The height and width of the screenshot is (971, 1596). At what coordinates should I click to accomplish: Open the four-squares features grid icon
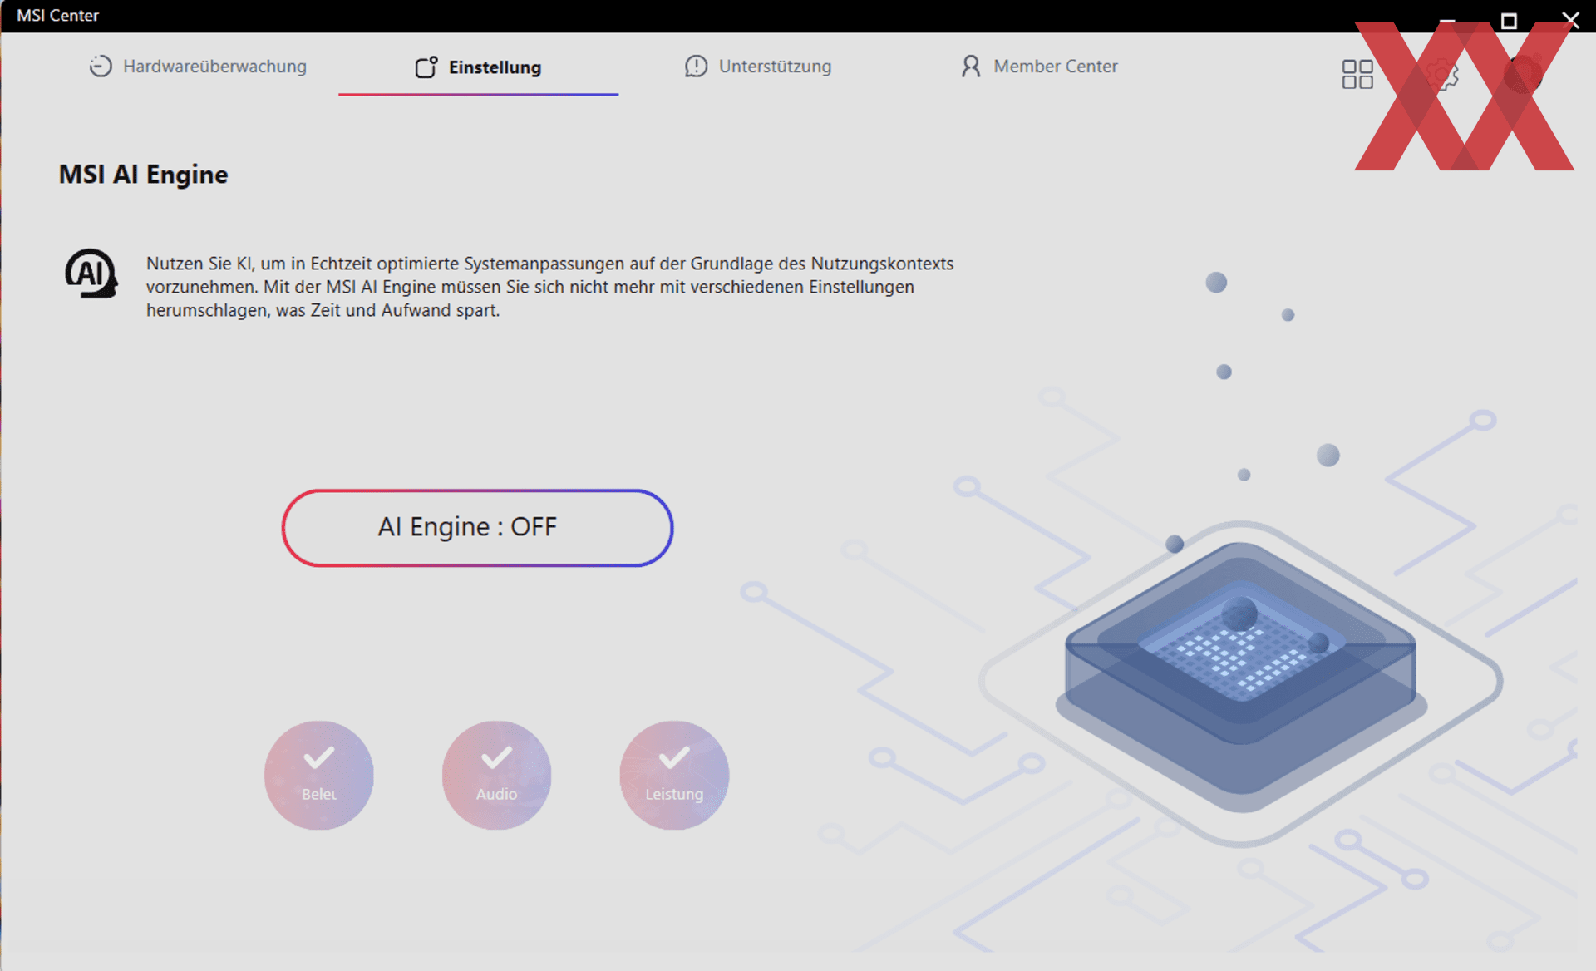coord(1357,74)
